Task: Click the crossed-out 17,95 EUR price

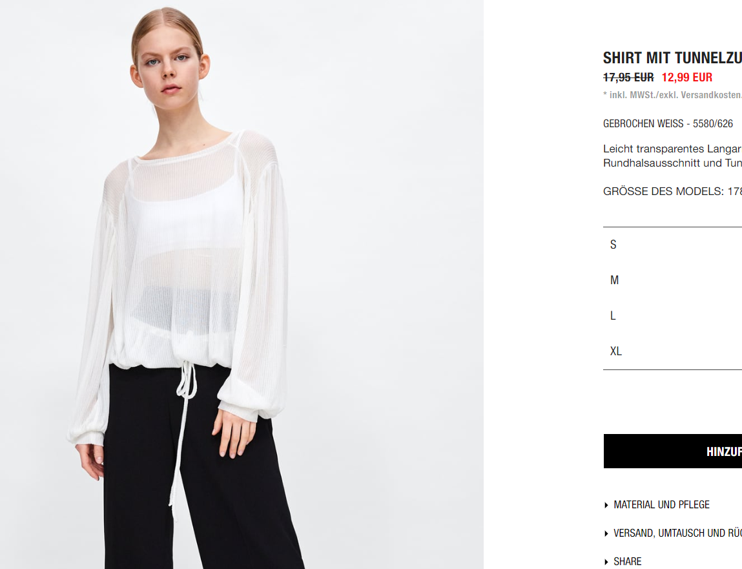Action: pyautogui.click(x=628, y=77)
